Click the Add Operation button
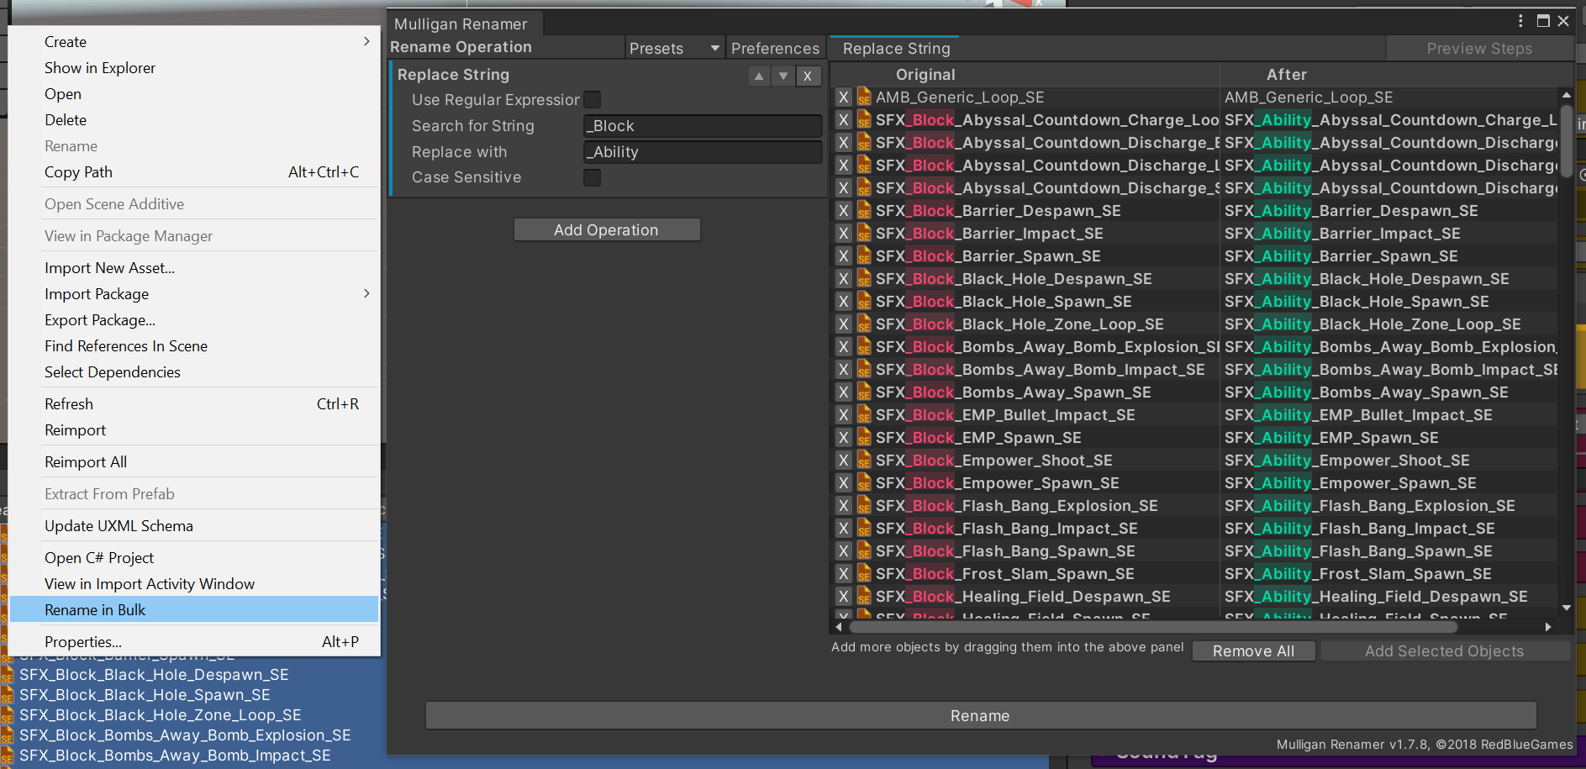Image resolution: width=1586 pixels, height=769 pixels. (x=606, y=230)
